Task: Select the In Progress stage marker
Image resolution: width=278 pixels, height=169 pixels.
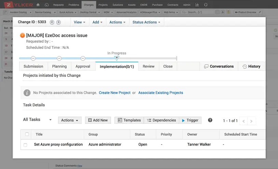Action: click(x=117, y=58)
